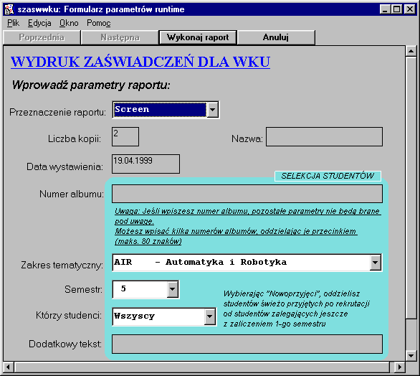The height and width of the screenshot is (376, 420).
Task: Open the Pomoc menu
Action: click(x=99, y=24)
